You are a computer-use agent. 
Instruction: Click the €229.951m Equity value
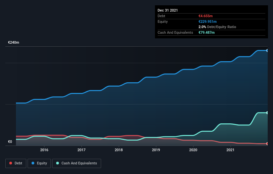(207, 22)
